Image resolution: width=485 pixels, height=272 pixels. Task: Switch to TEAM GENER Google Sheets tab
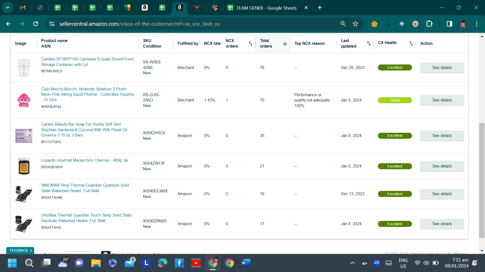(266, 8)
